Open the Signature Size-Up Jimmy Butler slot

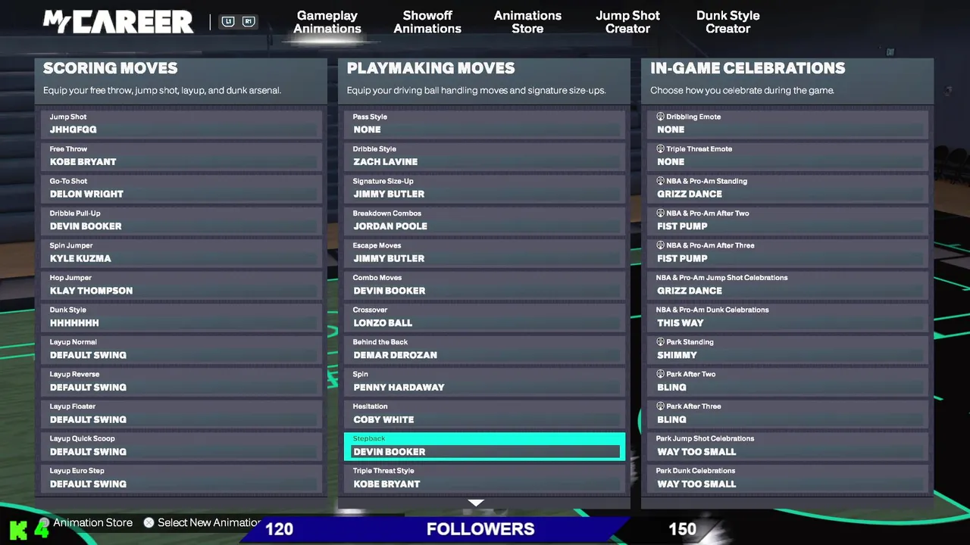485,188
